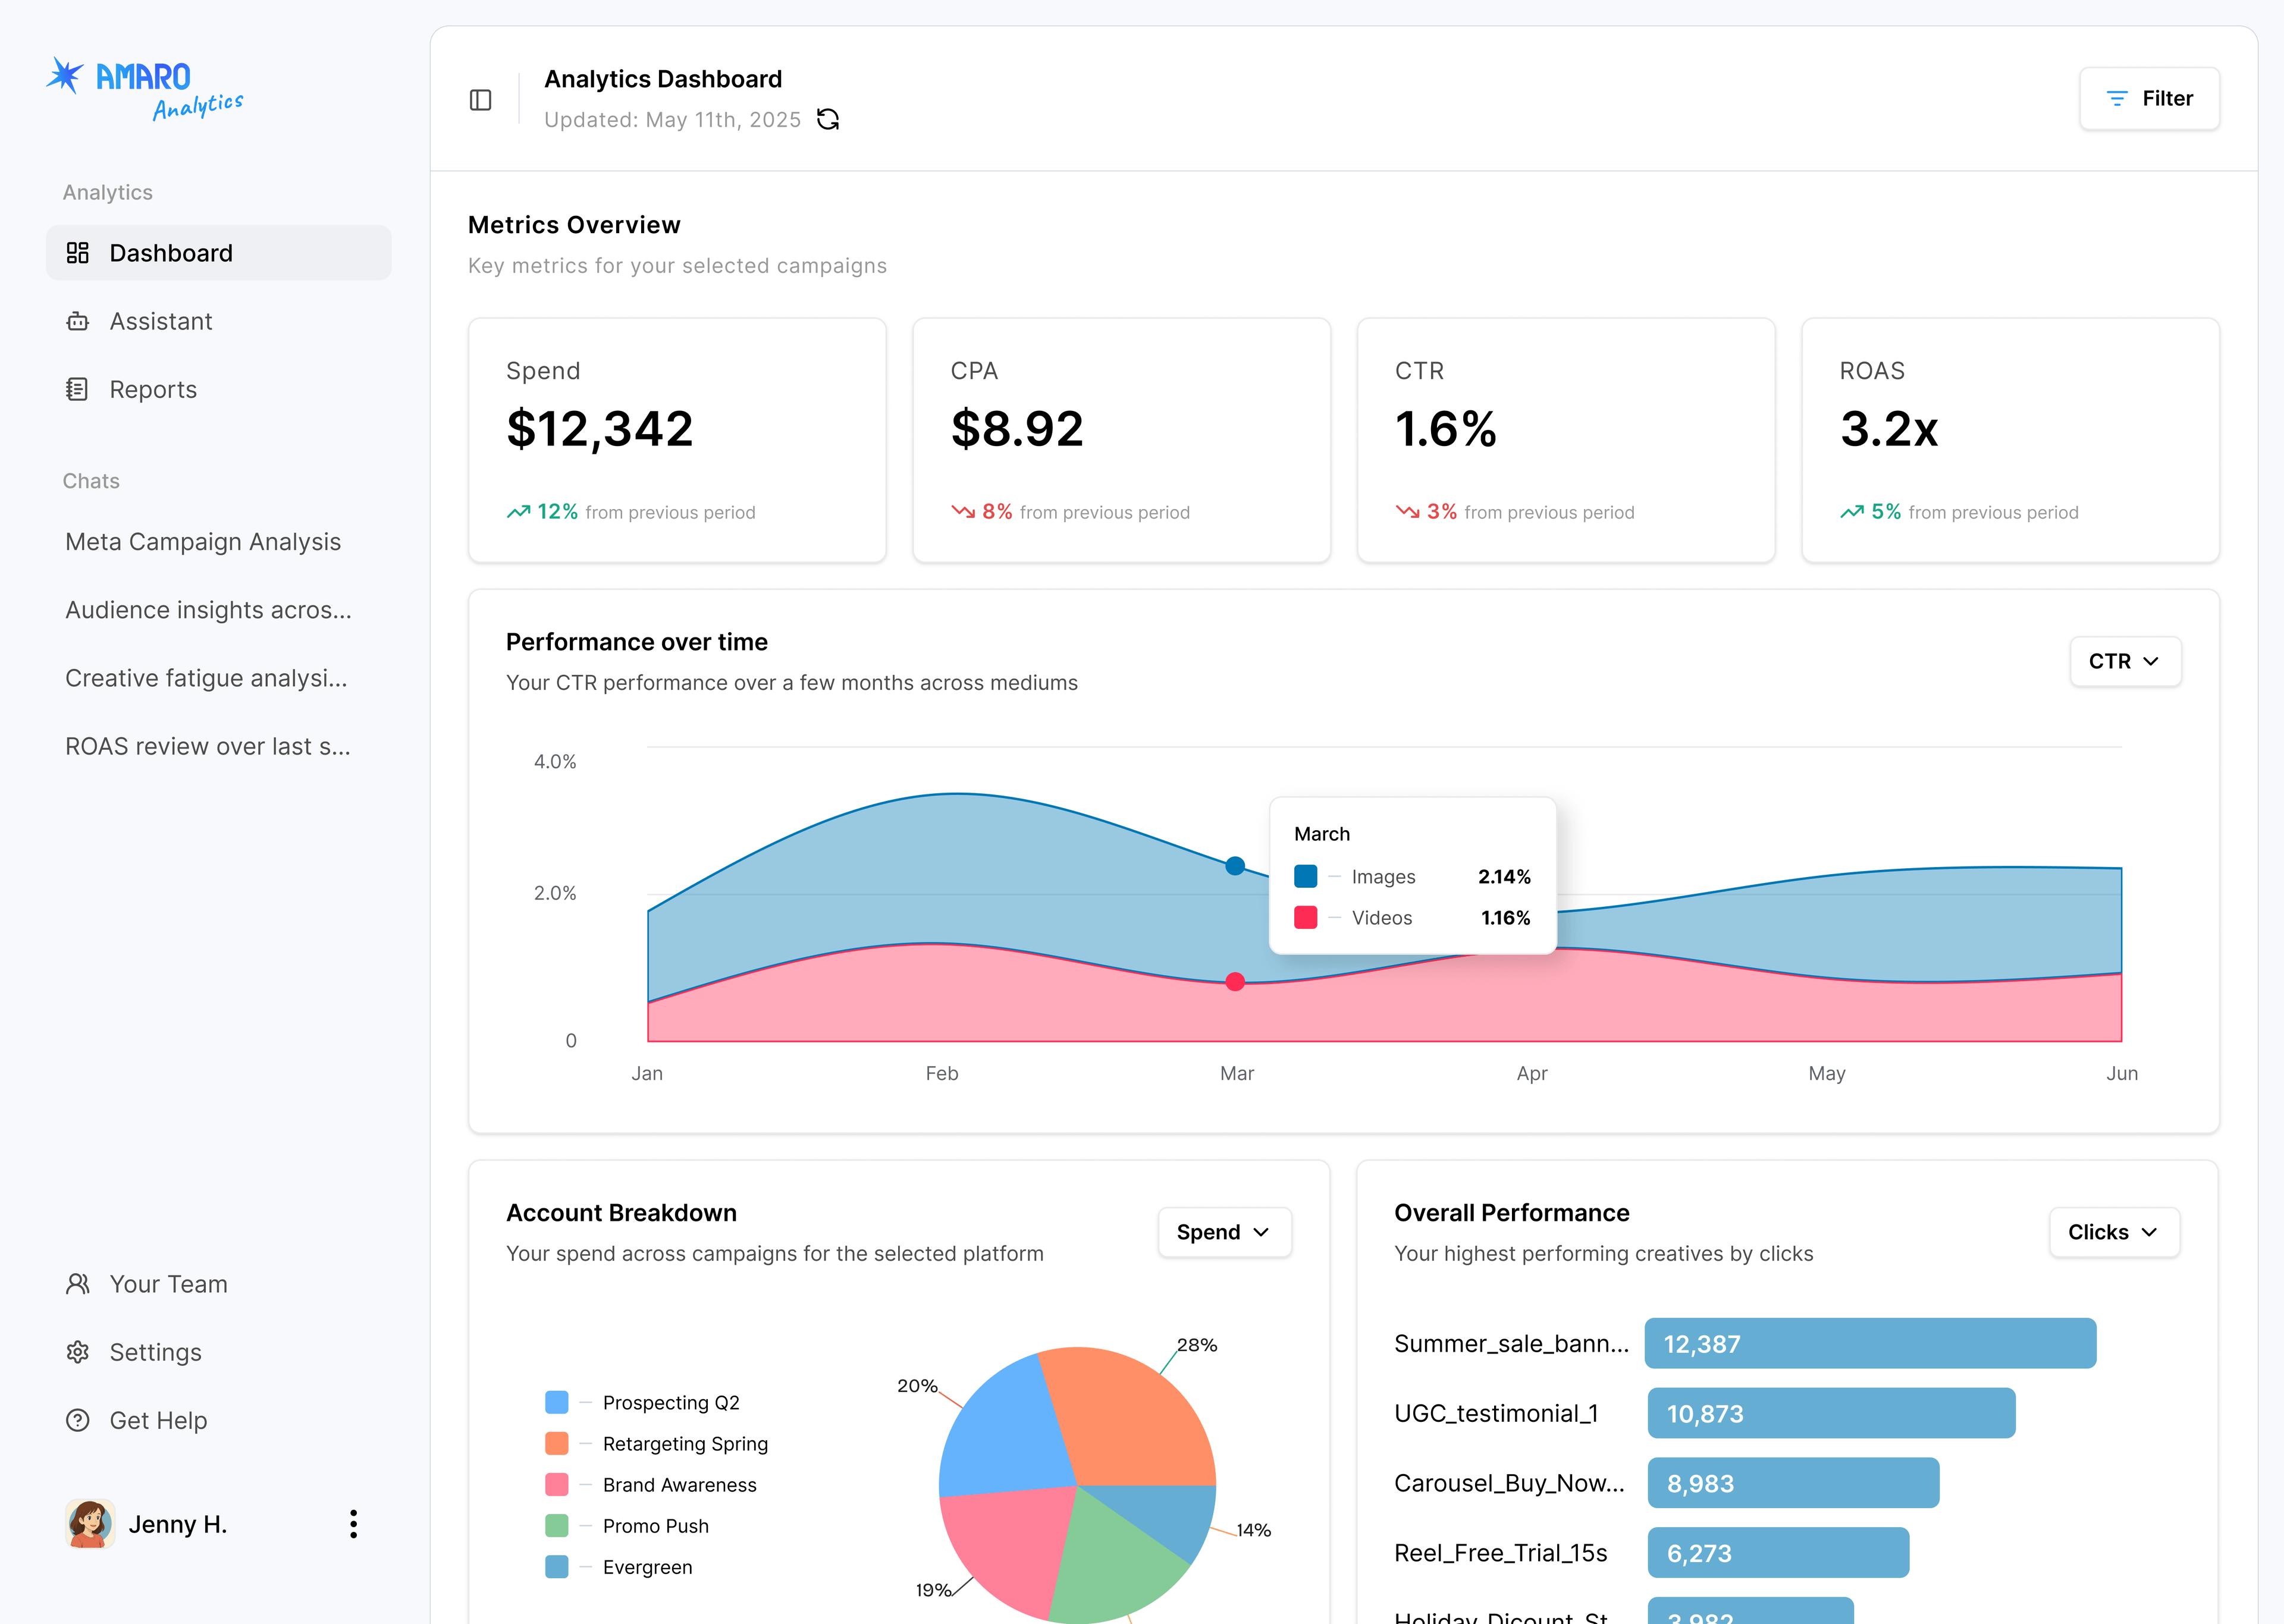The image size is (2284, 1624).
Task: Click the 'Account Breakdown' heading
Action: pos(621,1213)
